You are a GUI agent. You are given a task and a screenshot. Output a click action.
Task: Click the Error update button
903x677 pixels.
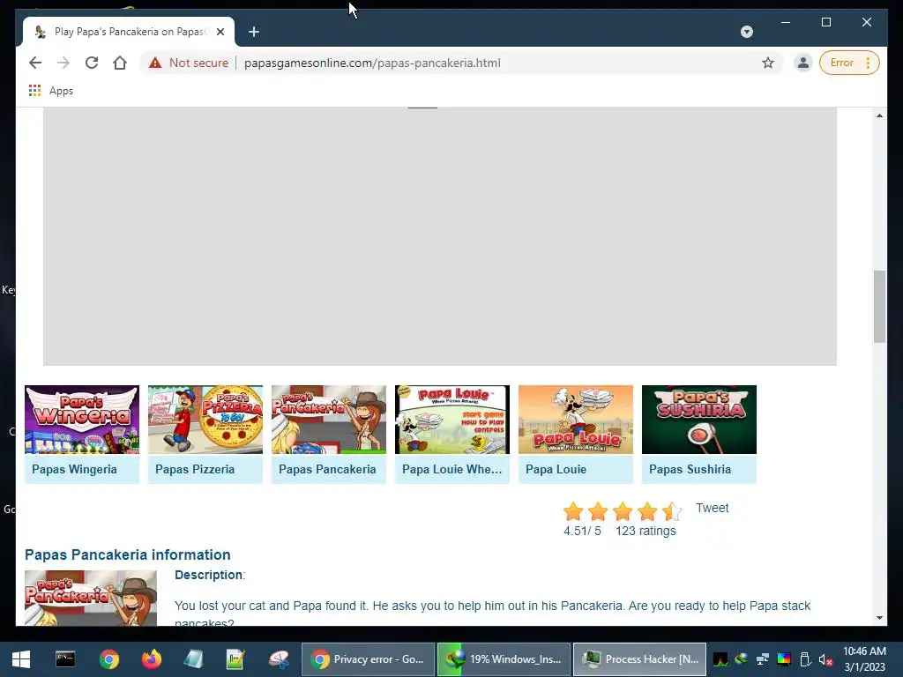tap(841, 63)
